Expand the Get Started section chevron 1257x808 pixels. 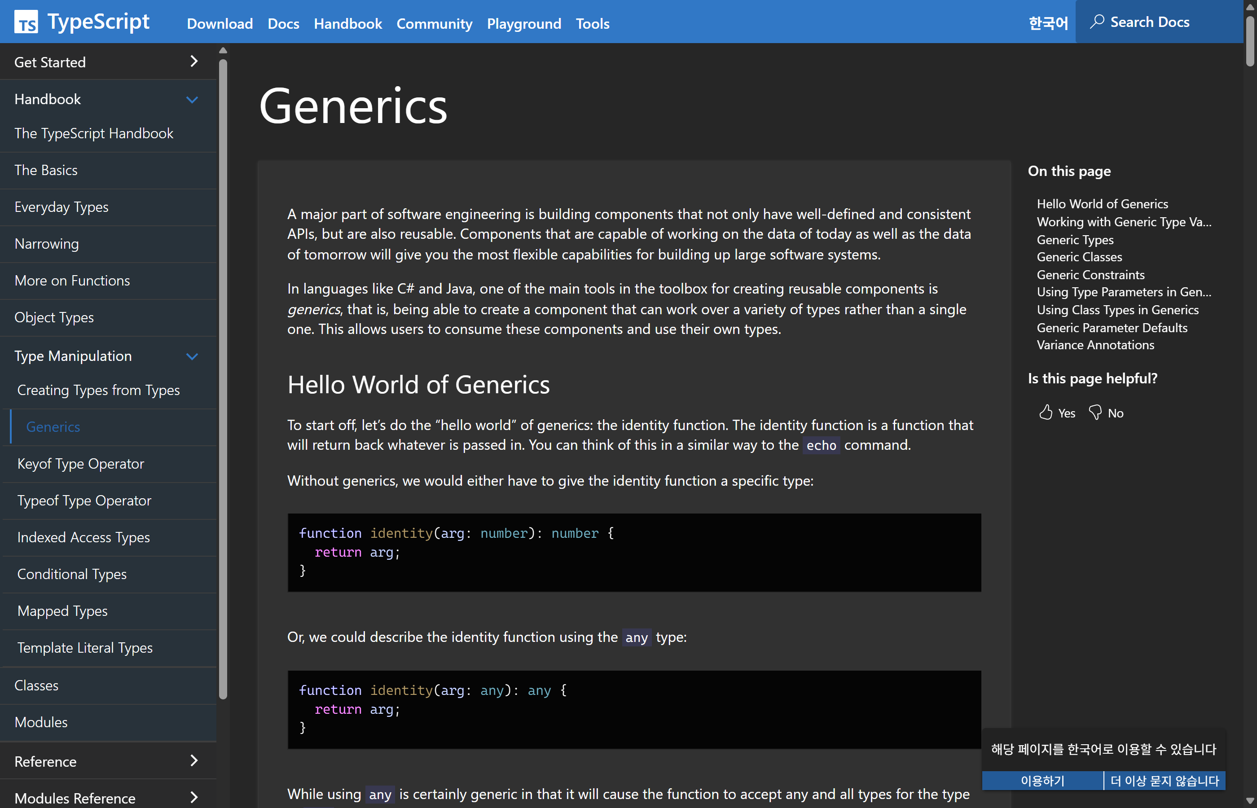[x=193, y=61]
